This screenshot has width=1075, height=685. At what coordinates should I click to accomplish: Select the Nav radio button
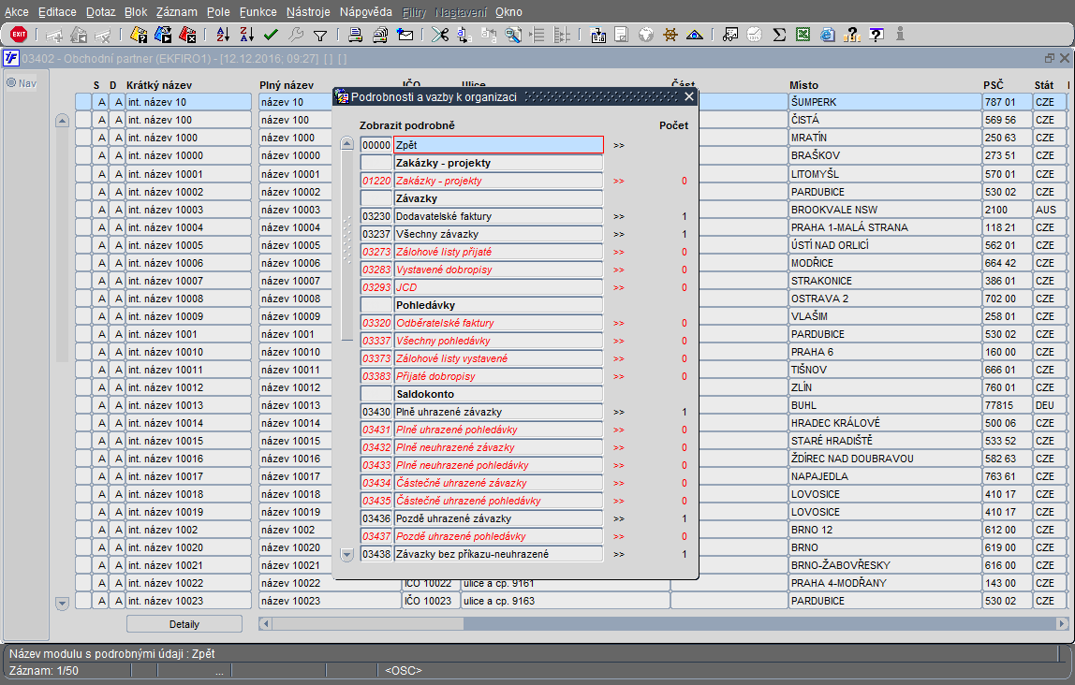[11, 83]
